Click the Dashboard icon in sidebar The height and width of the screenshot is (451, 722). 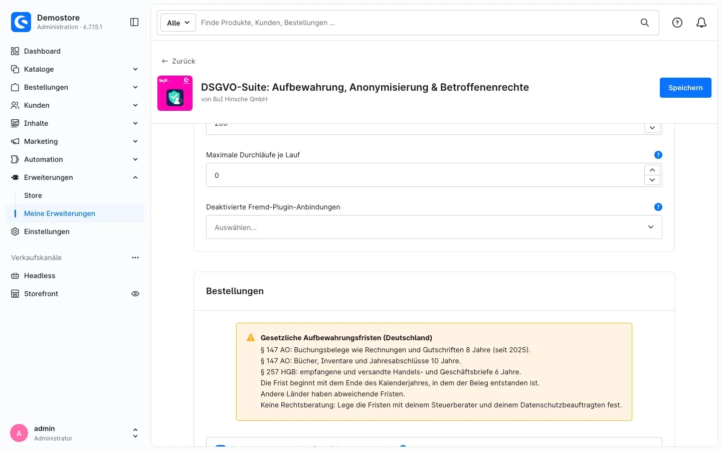[x=15, y=51]
